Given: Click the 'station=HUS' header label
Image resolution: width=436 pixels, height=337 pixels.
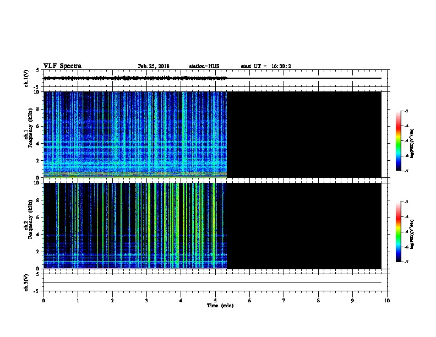Looking at the screenshot, I should point(204,66).
